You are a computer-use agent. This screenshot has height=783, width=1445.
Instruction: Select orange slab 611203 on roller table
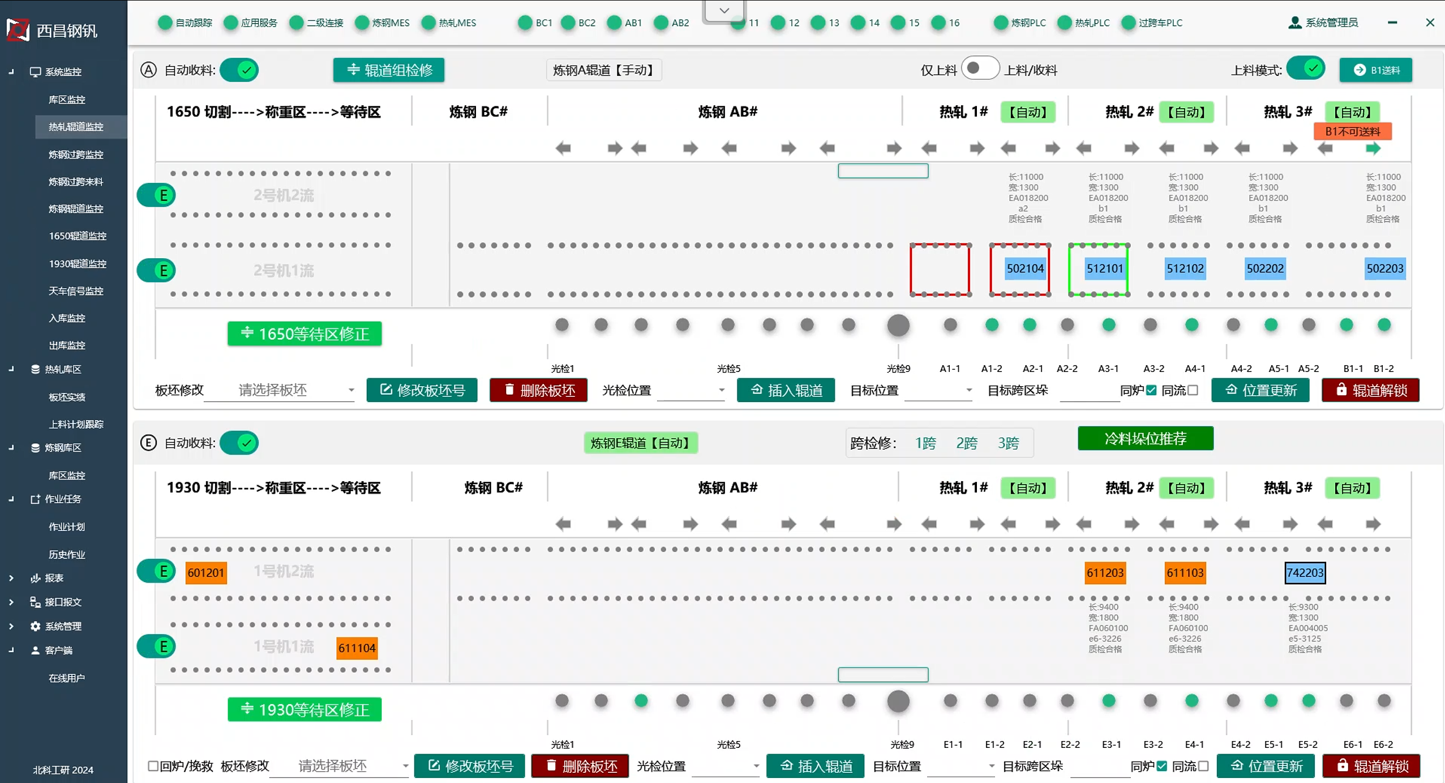tap(1104, 573)
